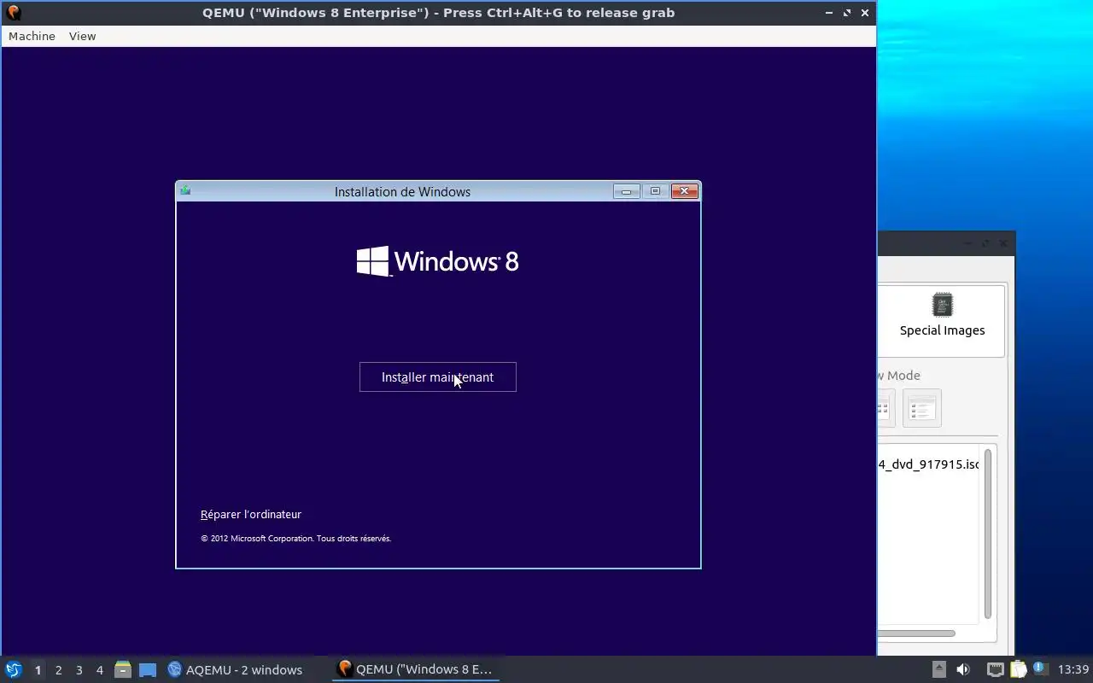Click the network monitor tray icon
The width and height of the screenshot is (1093, 683).
[995, 669]
